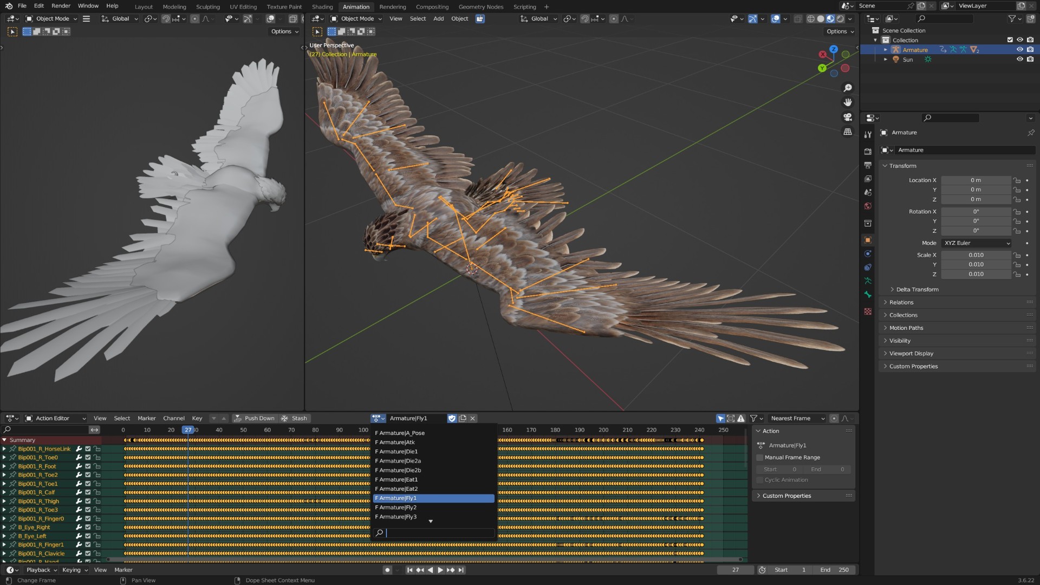Click the viewport zoom magnifier icon
1040x585 pixels.
click(x=848, y=88)
